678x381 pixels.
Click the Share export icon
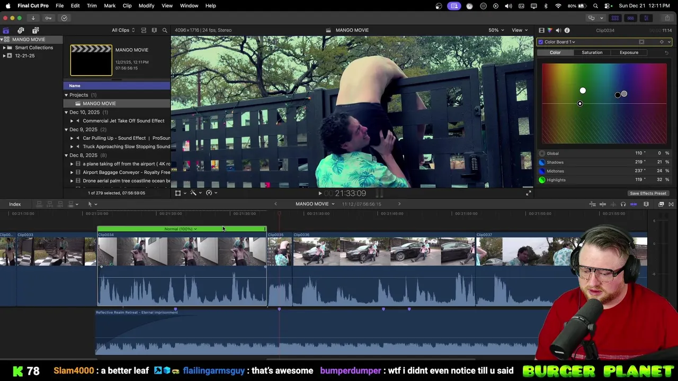[x=667, y=18]
